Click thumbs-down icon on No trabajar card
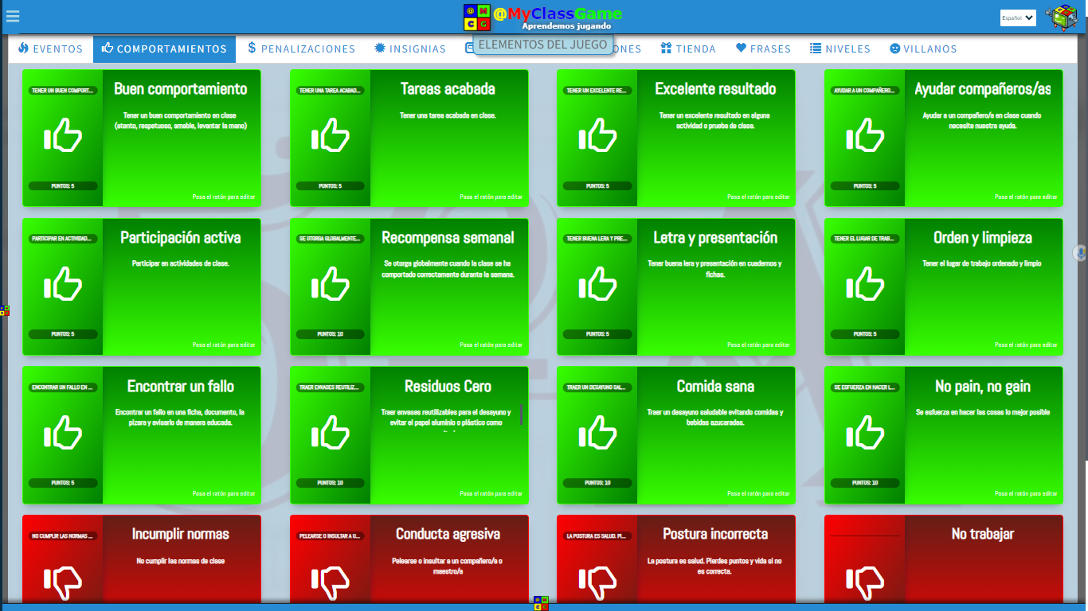1088x611 pixels. point(865,583)
